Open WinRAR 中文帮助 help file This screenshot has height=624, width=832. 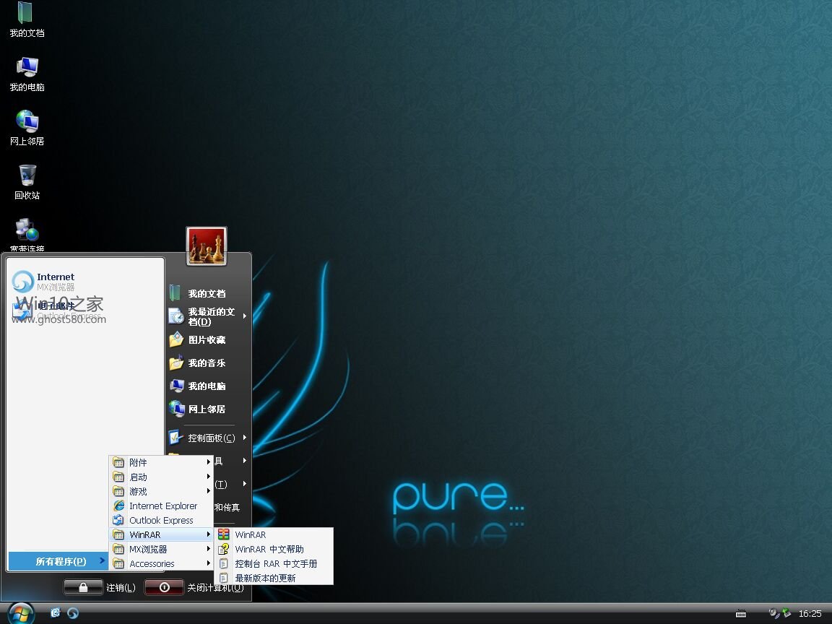pyautogui.click(x=269, y=550)
